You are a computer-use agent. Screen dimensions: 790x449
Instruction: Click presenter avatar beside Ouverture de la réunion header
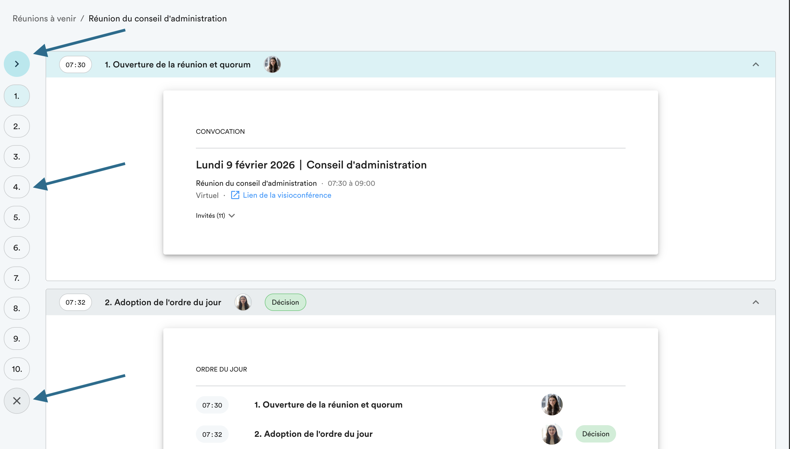click(272, 64)
